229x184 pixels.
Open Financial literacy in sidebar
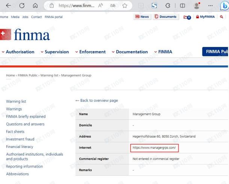point(20,146)
